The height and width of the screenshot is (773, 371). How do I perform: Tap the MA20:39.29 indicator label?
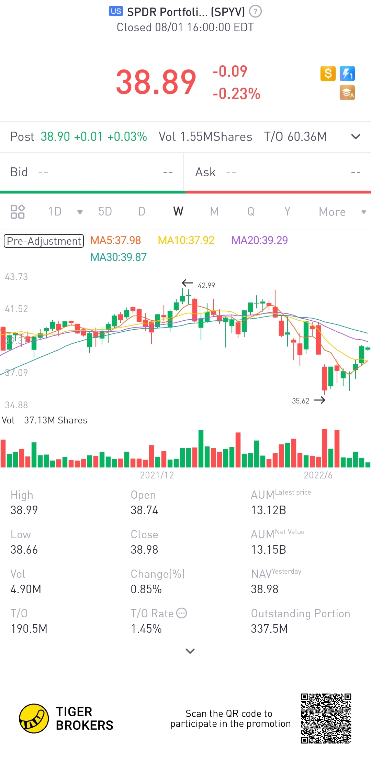tap(259, 240)
